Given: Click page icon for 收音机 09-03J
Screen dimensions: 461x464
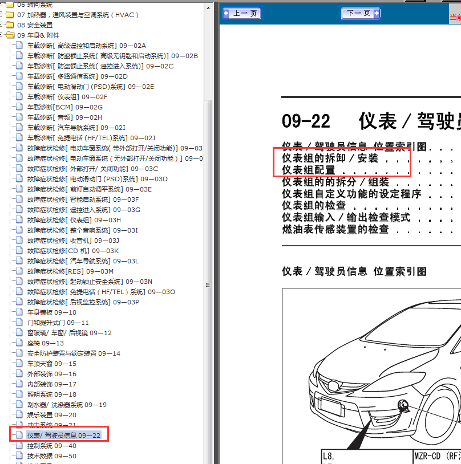Looking at the screenshot, I should pos(19,240).
